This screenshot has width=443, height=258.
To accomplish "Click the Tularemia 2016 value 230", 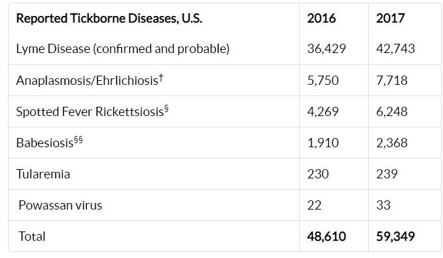I will tap(318, 174).
